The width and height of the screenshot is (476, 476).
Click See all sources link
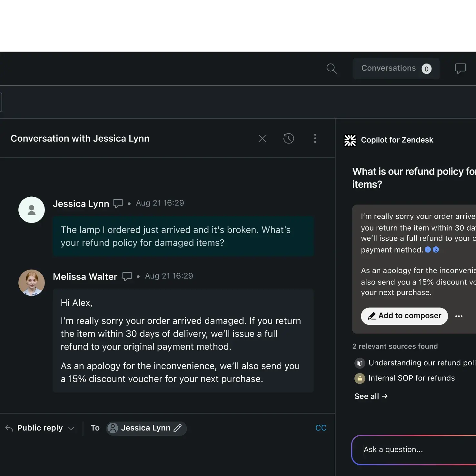[371, 396]
